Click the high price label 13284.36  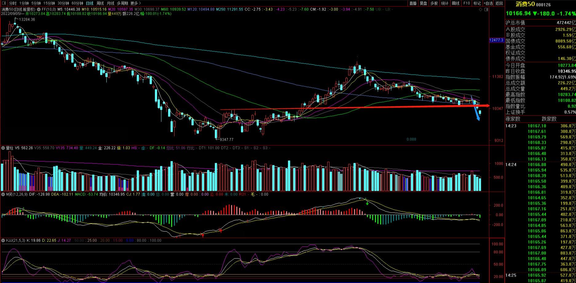(27, 20)
